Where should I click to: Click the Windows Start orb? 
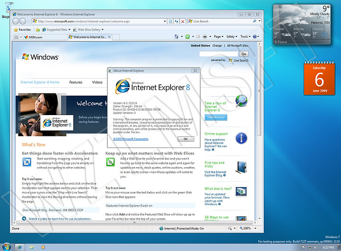[7, 247]
